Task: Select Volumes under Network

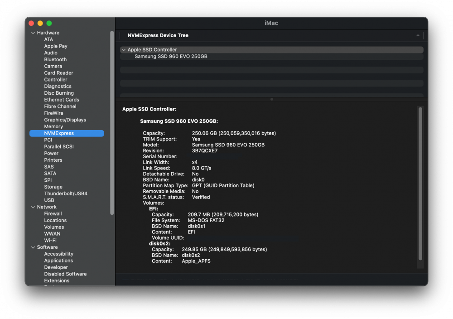Action: tap(54, 227)
